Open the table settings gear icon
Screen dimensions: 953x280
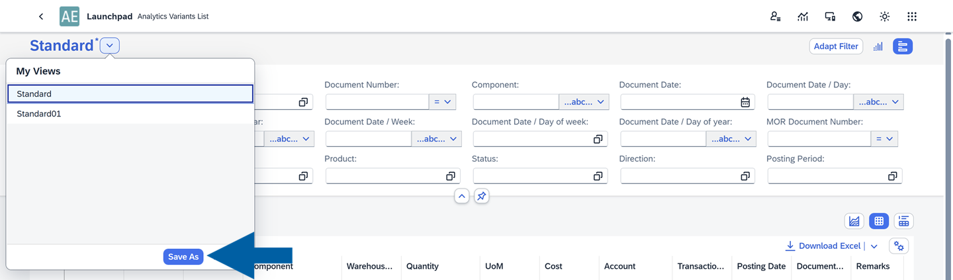pos(898,246)
